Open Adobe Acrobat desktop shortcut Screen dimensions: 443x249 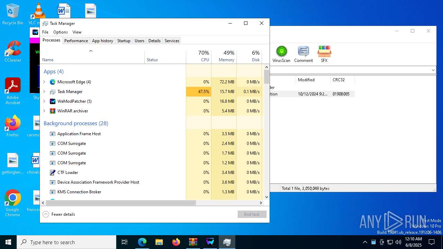[13, 91]
